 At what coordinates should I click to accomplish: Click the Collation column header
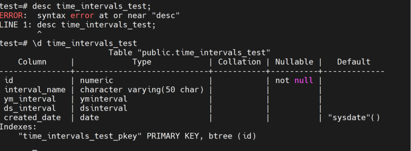pos(239,62)
